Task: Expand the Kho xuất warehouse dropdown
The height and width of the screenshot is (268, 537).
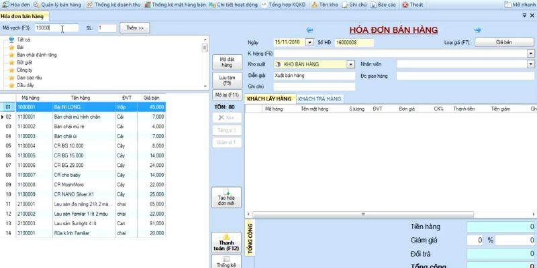Action: (x=350, y=64)
